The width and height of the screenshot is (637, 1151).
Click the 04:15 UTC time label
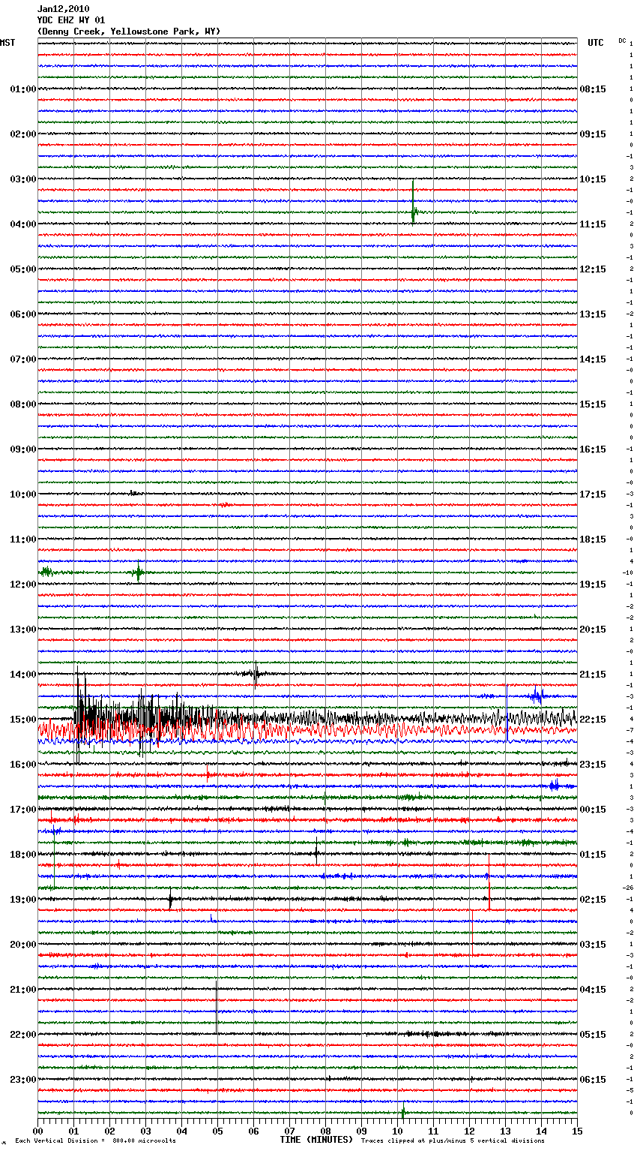pos(593,990)
